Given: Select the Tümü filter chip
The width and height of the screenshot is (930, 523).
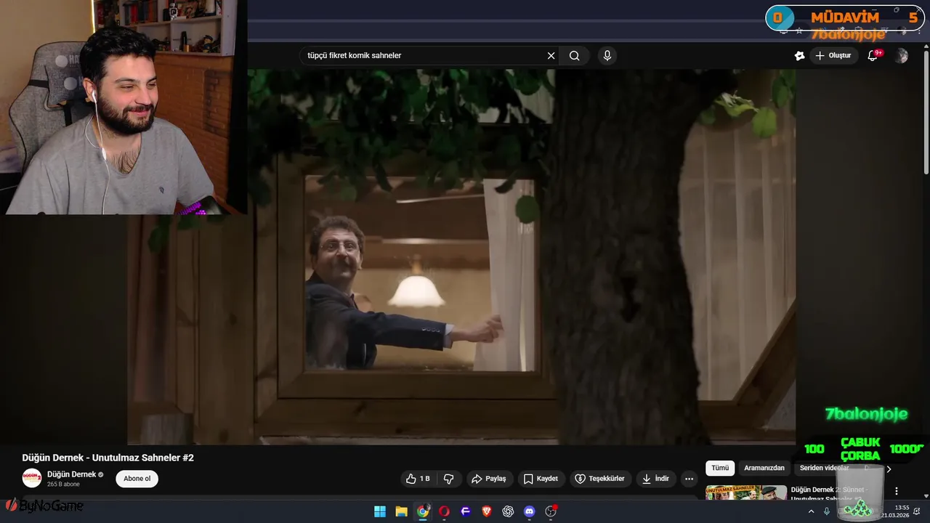Looking at the screenshot, I should click(720, 468).
